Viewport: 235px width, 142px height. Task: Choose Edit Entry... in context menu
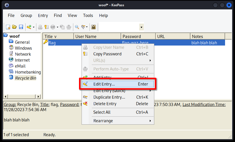(118, 84)
